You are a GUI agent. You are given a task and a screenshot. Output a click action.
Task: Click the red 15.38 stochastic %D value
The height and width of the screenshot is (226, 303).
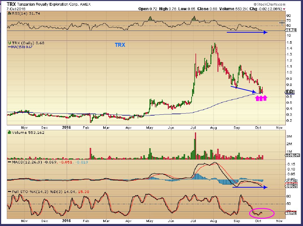pyautogui.click(x=84, y=192)
